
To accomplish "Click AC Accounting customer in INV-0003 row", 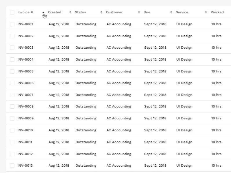I will tap(119, 48).
